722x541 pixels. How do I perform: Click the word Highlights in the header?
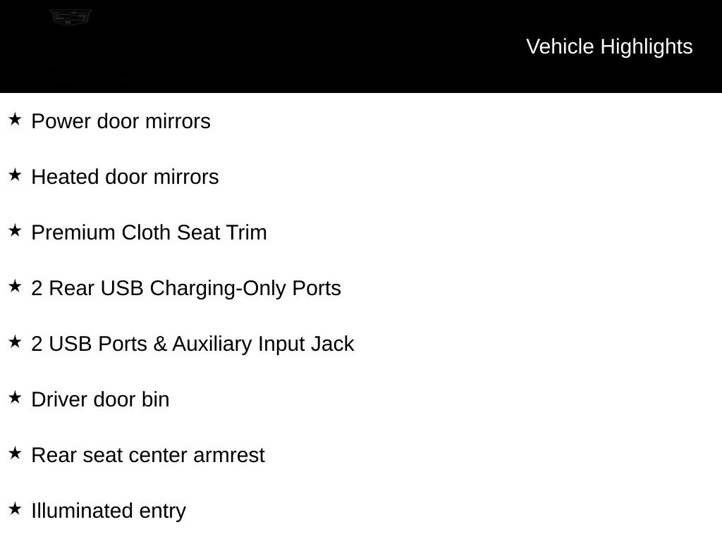(x=647, y=47)
